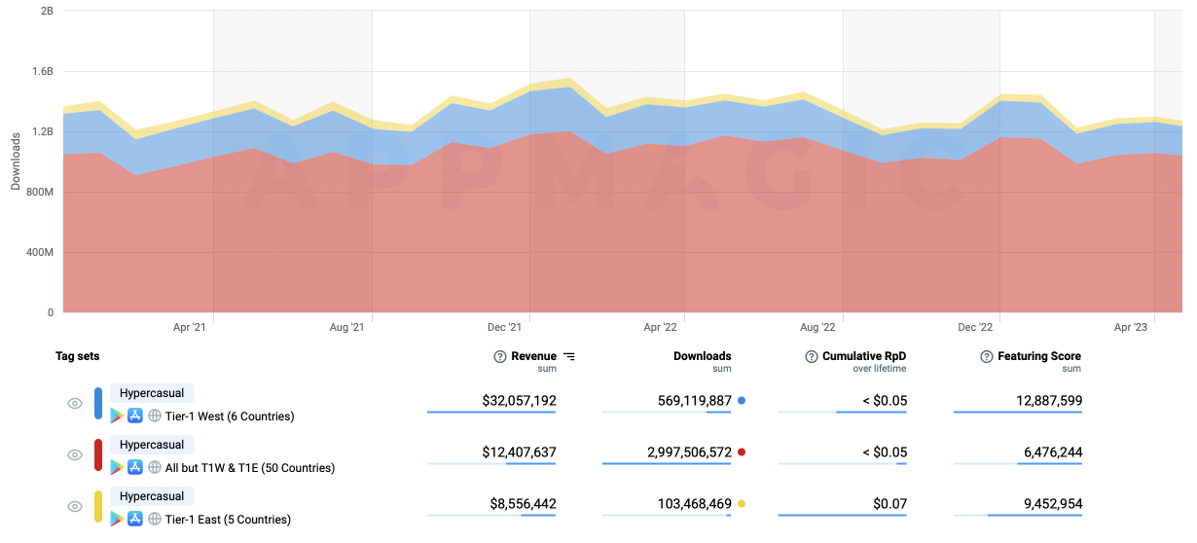Click the red color bar for All but T1W
Image resolution: width=1197 pixels, height=543 pixels.
[98, 455]
